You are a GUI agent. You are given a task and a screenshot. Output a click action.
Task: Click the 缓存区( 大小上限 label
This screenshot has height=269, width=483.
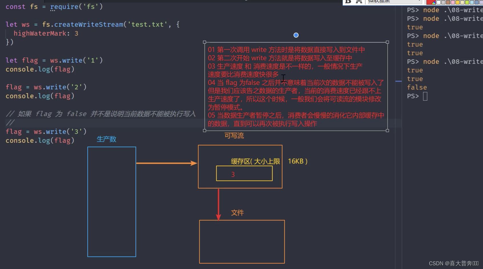point(255,161)
